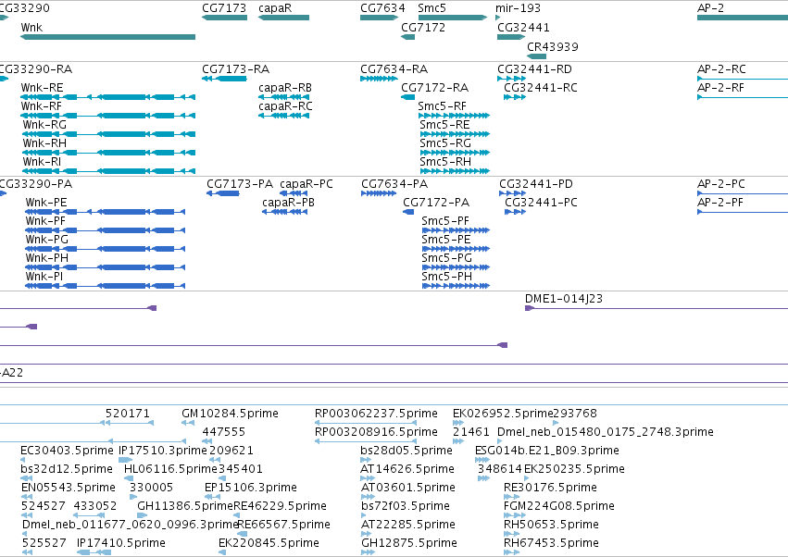Click transcript label CG32441-RD
Viewport: 788px width, 557px height.
click(x=534, y=69)
